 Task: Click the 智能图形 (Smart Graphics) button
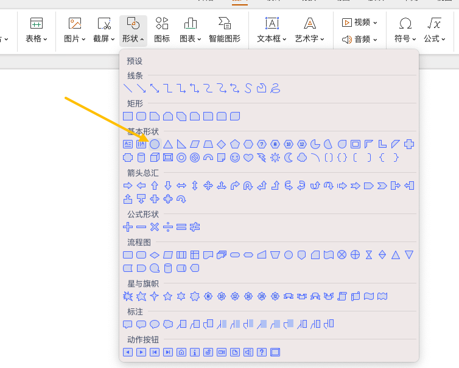225,30
